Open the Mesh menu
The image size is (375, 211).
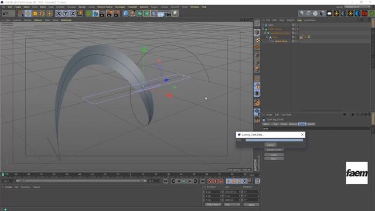pos(43,7)
